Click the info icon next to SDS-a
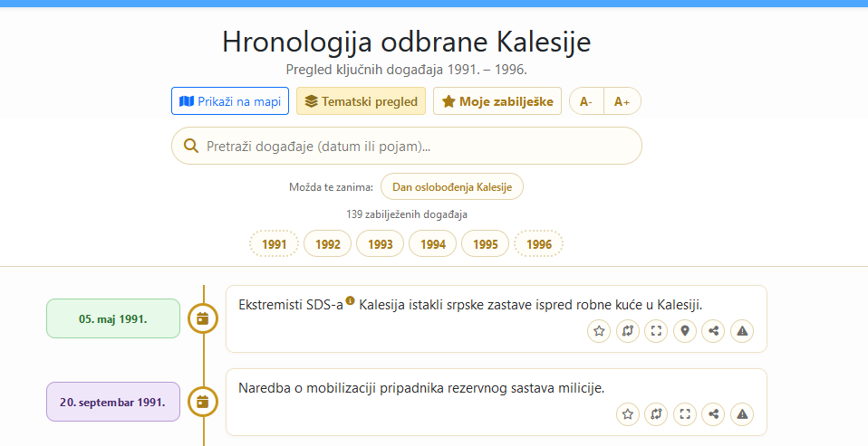 pyautogui.click(x=350, y=300)
